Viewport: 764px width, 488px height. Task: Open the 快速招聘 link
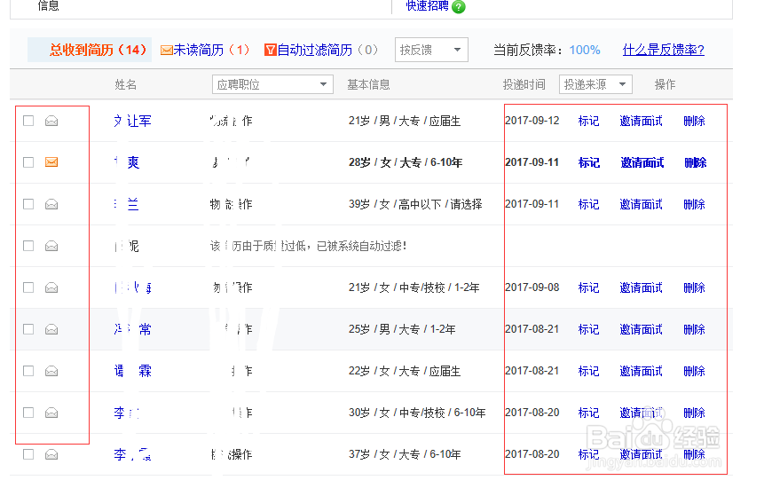(x=428, y=6)
